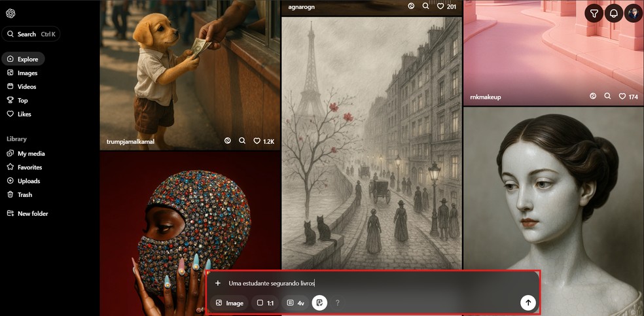This screenshot has height=316, width=644.
Task: Click the magnifier icon on rnkmakeup's pink image
Action: tap(607, 96)
